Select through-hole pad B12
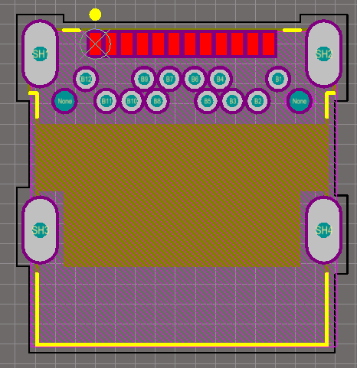357x368 pixels. coord(86,79)
